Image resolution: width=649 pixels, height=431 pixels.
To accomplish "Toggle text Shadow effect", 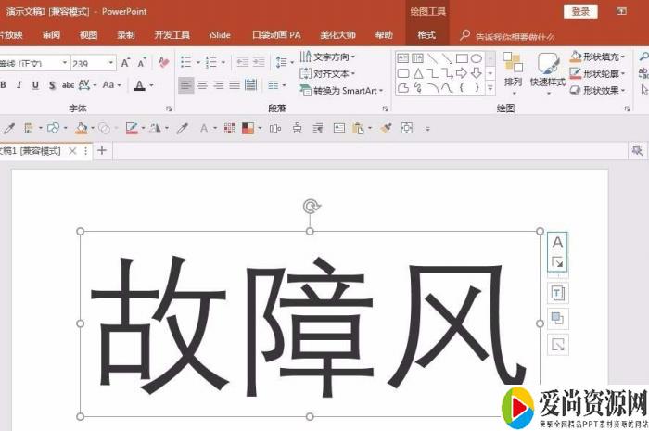I will (x=52, y=85).
